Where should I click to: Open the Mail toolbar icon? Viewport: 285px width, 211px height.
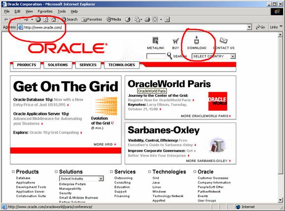tap(137, 19)
